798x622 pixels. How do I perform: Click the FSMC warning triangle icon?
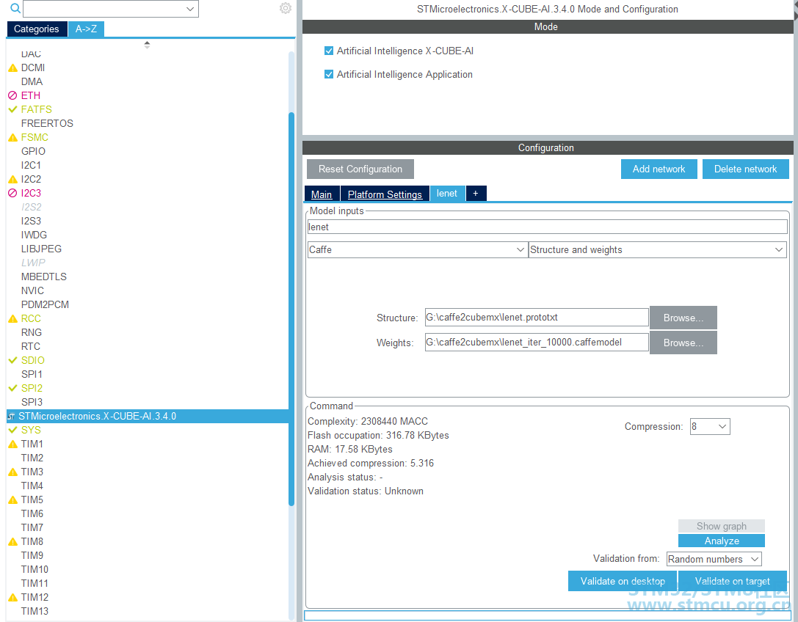click(12, 137)
